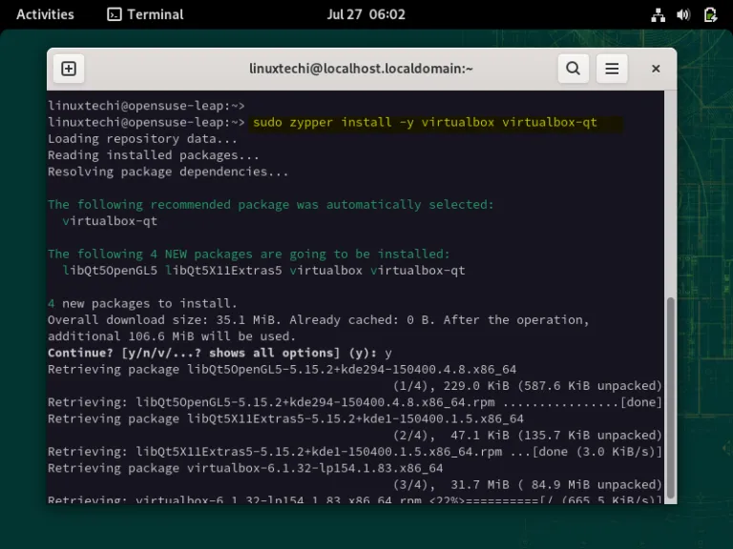Open the clock and calendar panel

pyautogui.click(x=366, y=14)
